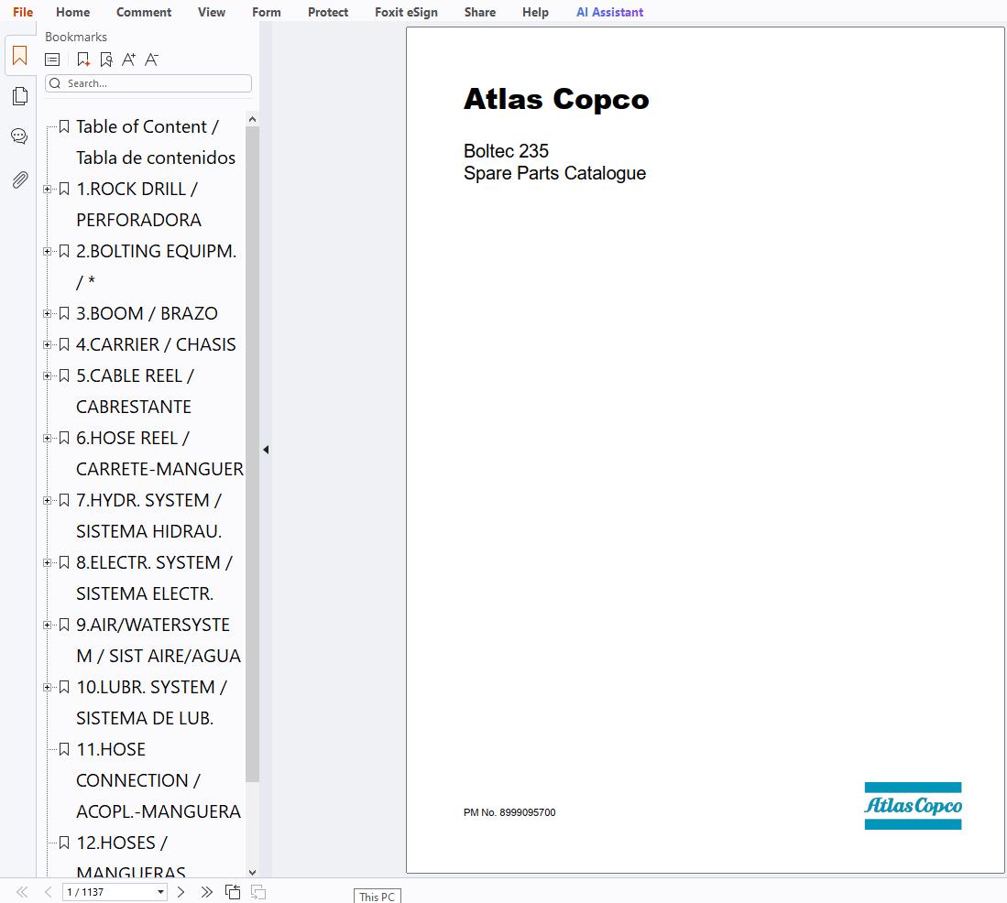The image size is (1007, 903).
Task: Open the Foxit eSign tab
Action: tap(407, 12)
